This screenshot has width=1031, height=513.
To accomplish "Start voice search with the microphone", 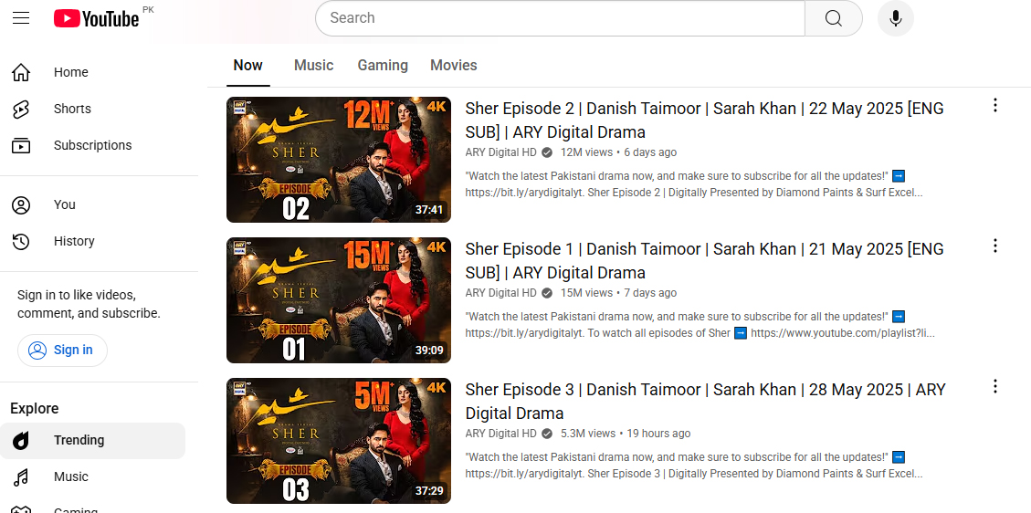I will tap(896, 17).
